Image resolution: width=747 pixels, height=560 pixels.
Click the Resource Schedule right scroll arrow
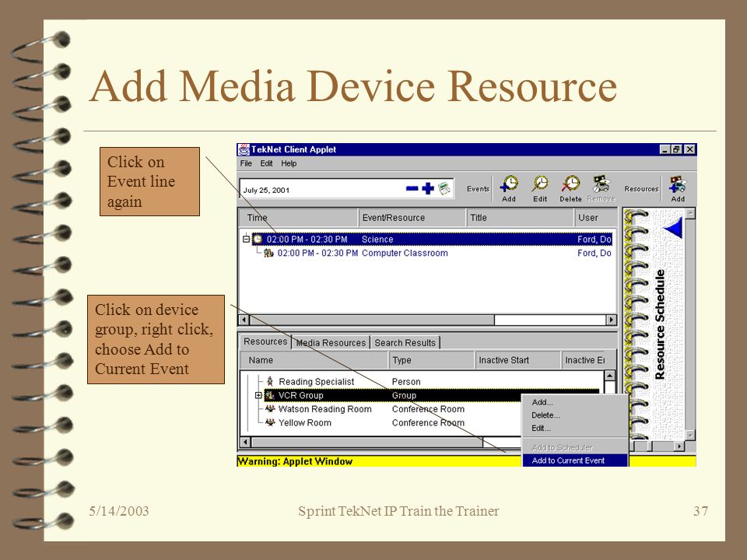[680, 446]
